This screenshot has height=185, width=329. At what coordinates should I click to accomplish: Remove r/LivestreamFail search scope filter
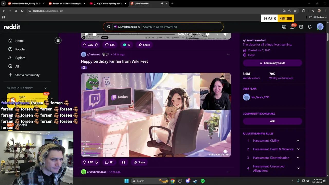[139, 27]
